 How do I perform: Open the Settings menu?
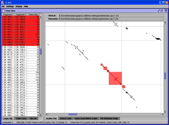[10, 6]
